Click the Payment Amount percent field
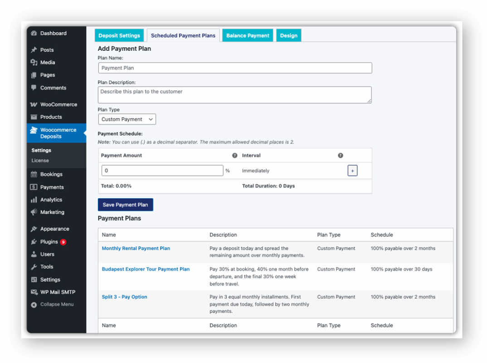 [x=162, y=171]
